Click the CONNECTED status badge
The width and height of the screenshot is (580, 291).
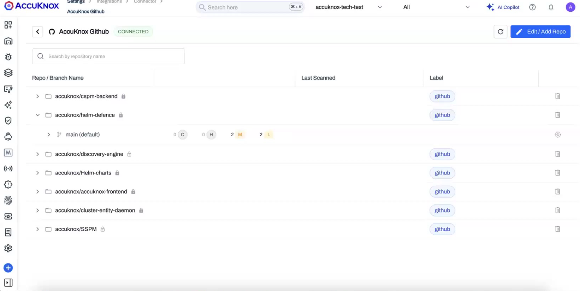pos(133,32)
